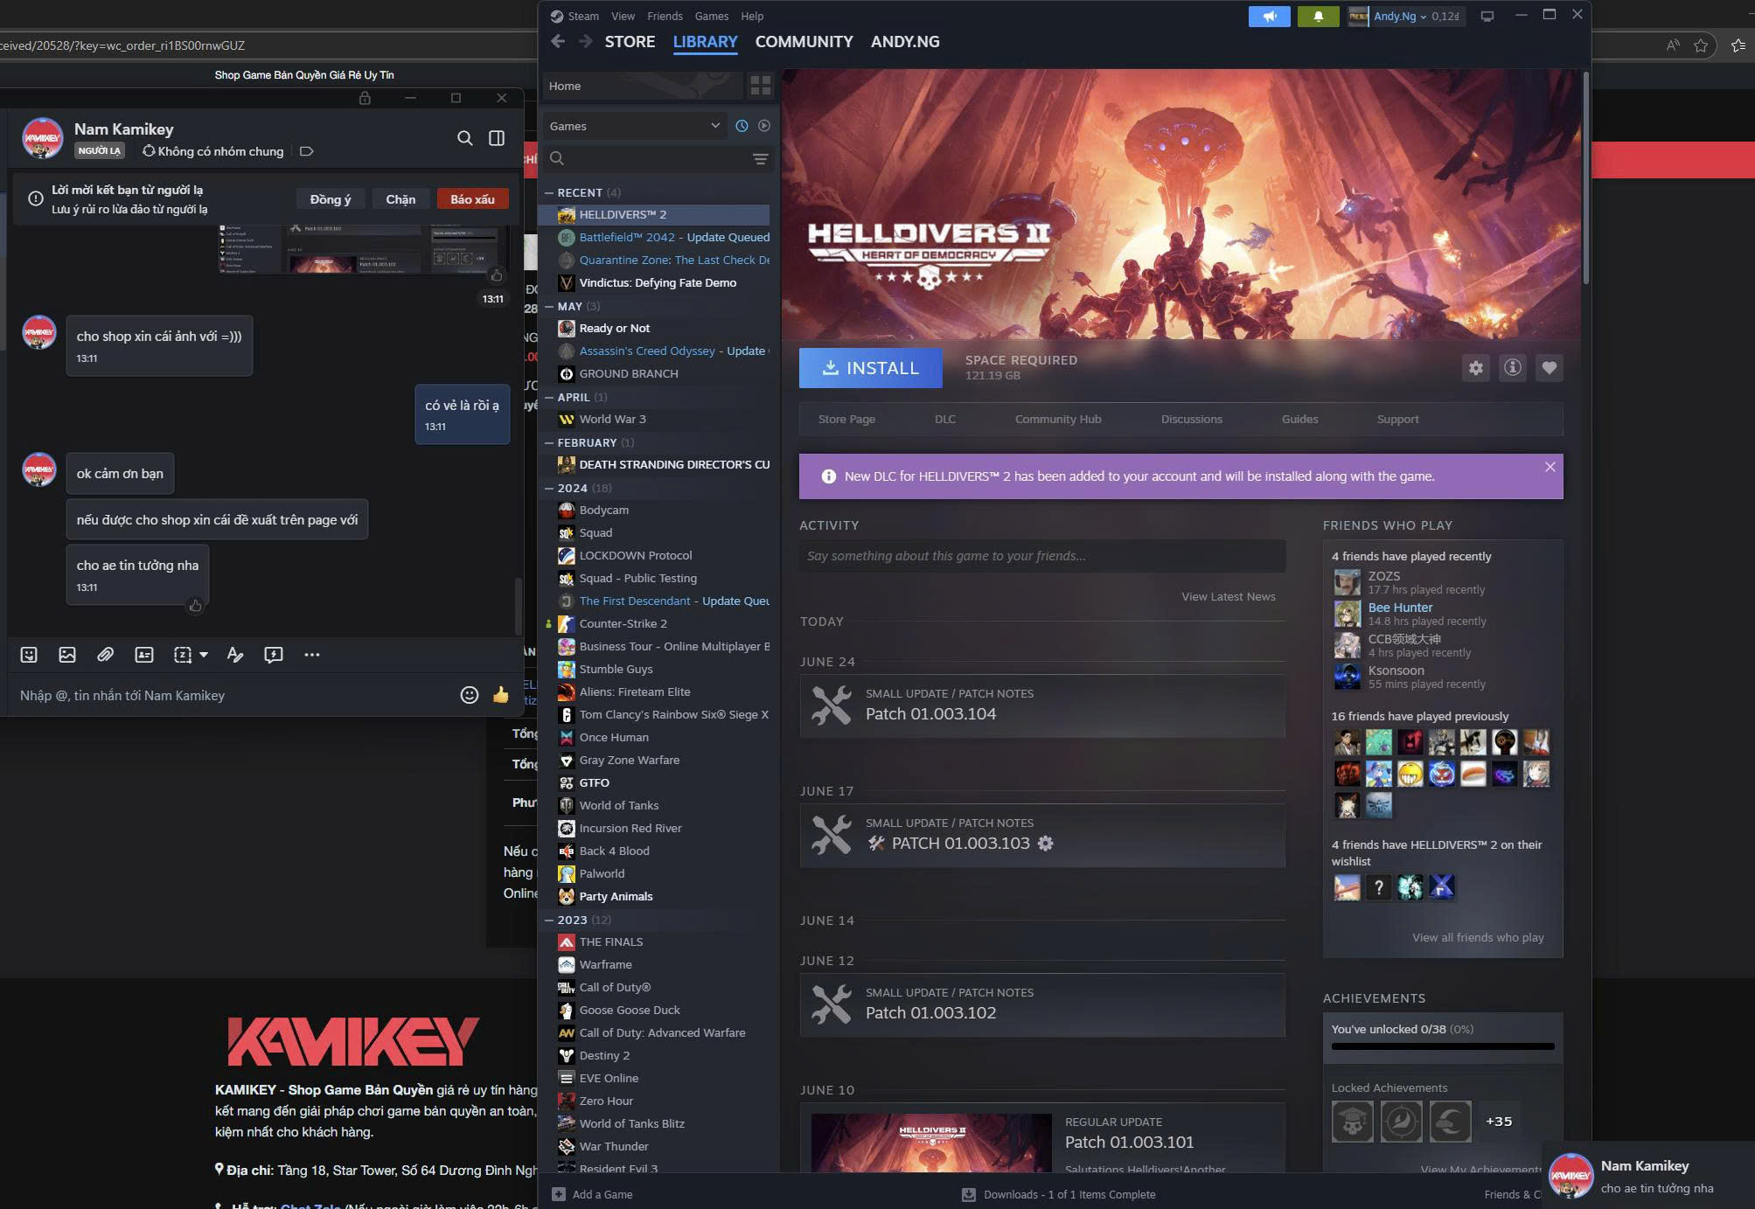The height and width of the screenshot is (1209, 1755).
Task: Add HELLDIVERS 2 to favorites heart
Action: click(1550, 368)
